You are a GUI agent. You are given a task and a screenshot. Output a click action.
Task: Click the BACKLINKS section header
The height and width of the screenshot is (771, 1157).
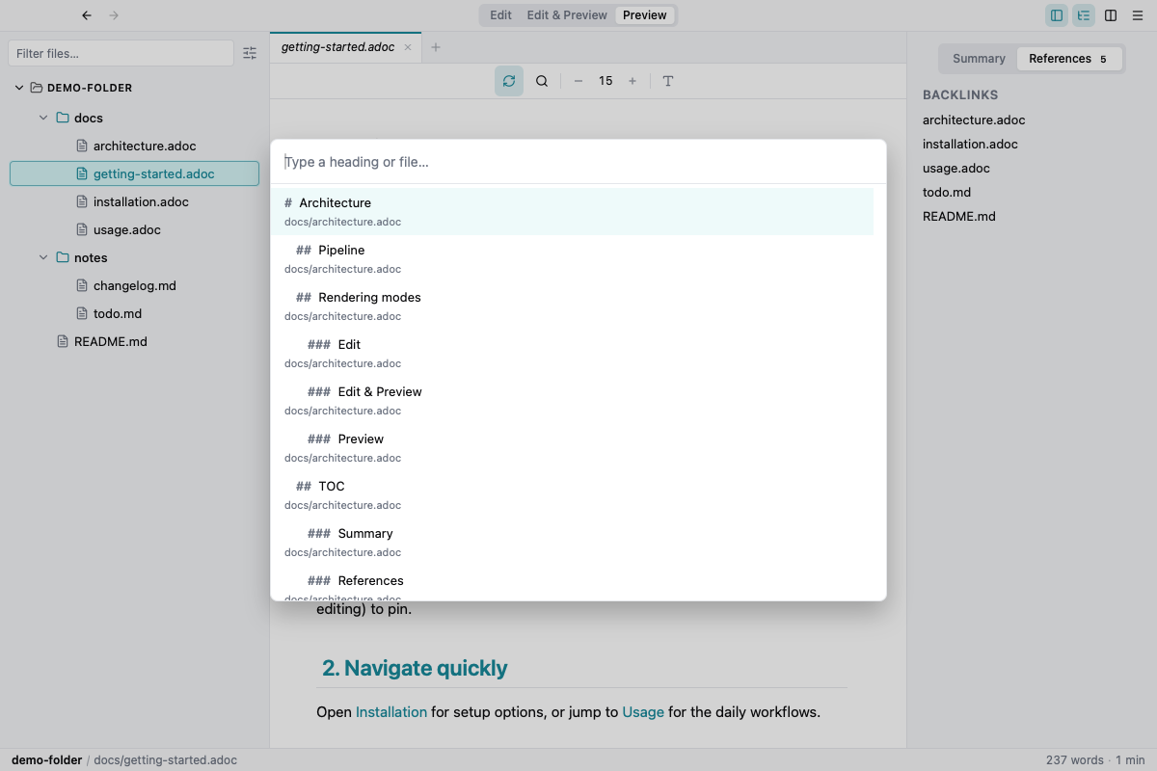960,95
